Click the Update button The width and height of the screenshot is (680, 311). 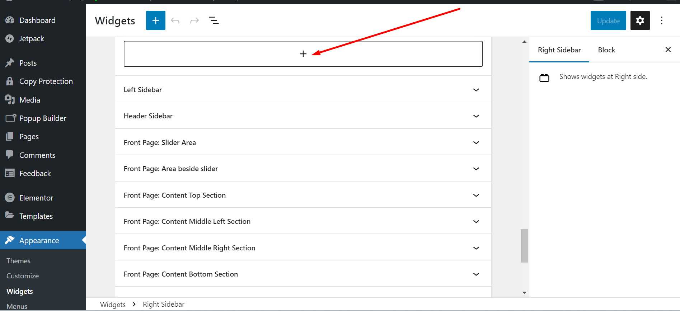click(x=608, y=20)
